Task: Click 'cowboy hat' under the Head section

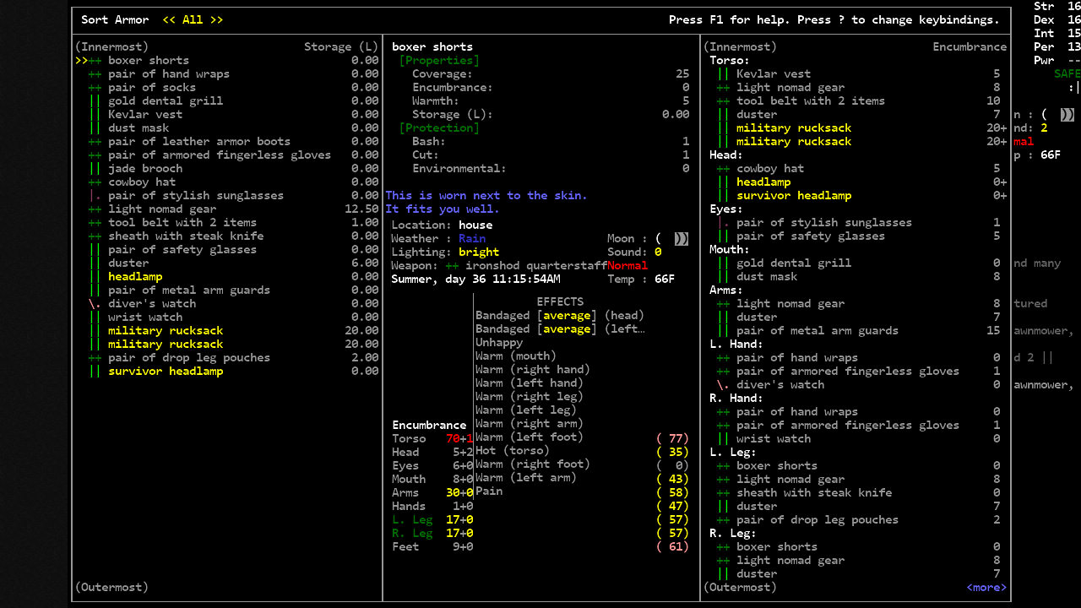Action: click(x=770, y=168)
